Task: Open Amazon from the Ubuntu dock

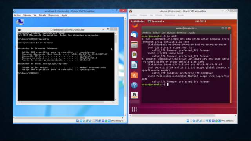Action: tap(134, 95)
